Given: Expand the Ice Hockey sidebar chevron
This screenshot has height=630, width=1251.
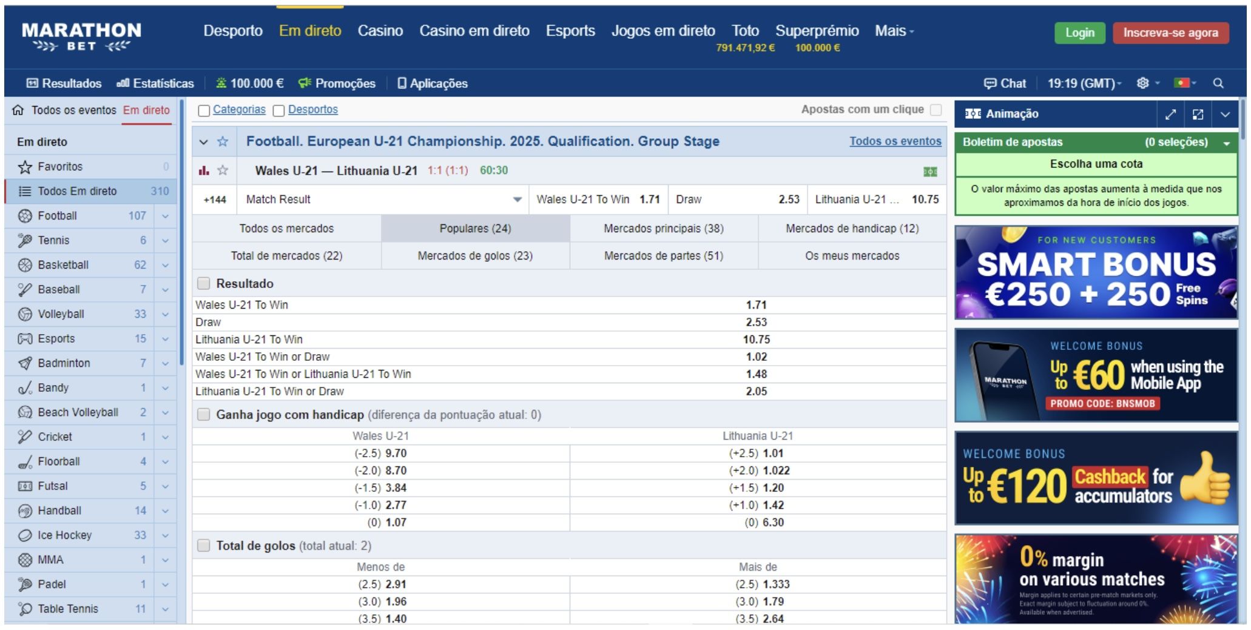Looking at the screenshot, I should (x=165, y=535).
